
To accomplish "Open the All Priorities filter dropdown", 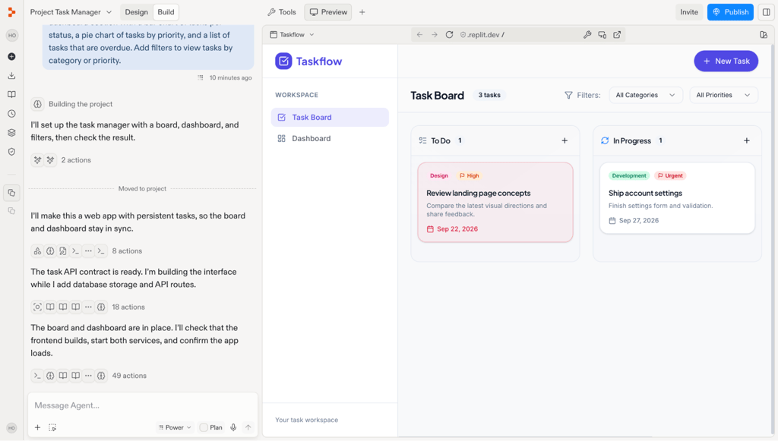I will pyautogui.click(x=723, y=95).
